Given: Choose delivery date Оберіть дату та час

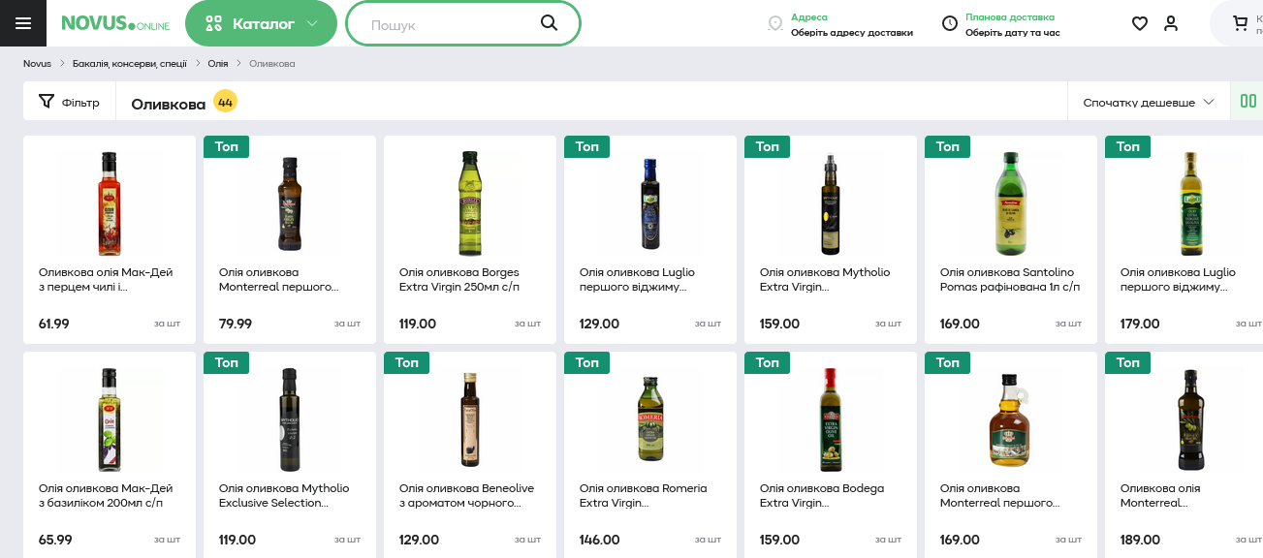Looking at the screenshot, I should (x=1012, y=32).
